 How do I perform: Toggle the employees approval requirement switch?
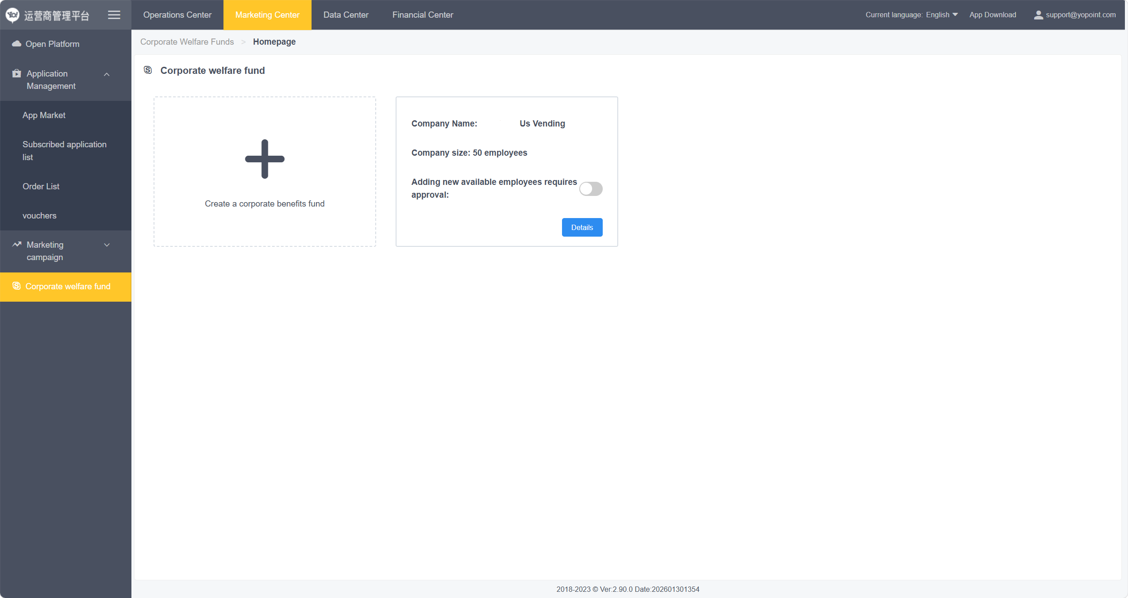click(591, 189)
